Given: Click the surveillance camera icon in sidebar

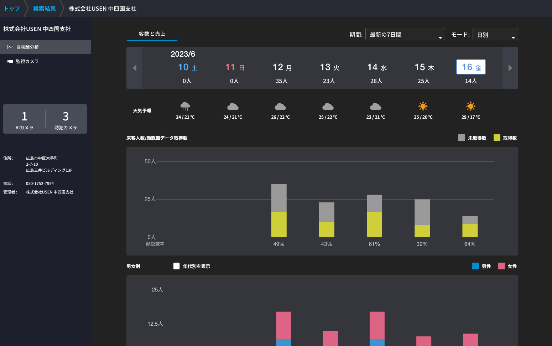Looking at the screenshot, I should tap(10, 61).
